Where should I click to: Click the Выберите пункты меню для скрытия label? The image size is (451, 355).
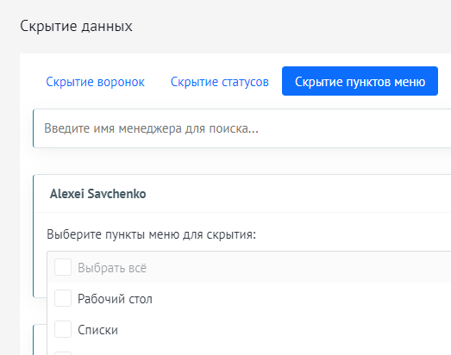pos(151,234)
